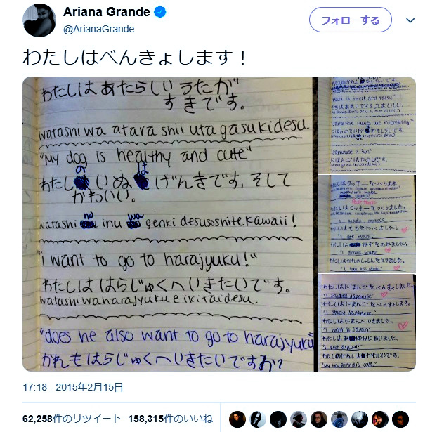Click the フォローする follow button

(351, 20)
